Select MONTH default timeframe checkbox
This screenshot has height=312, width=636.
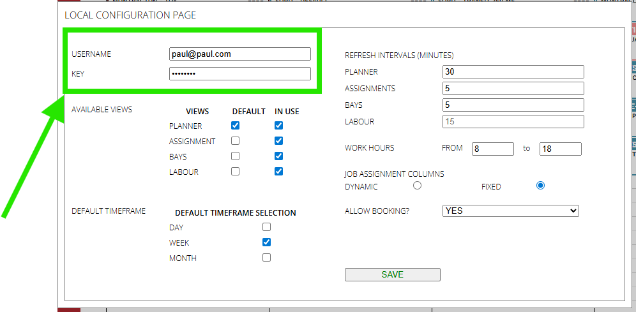tap(266, 258)
